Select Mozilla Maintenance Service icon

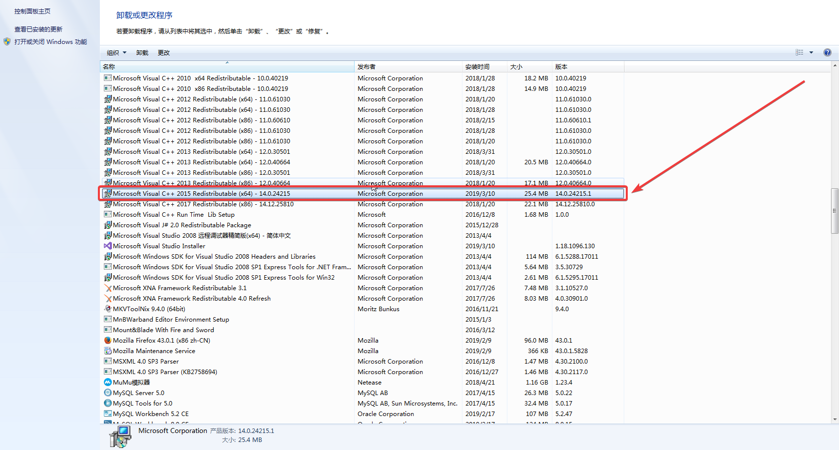click(108, 351)
